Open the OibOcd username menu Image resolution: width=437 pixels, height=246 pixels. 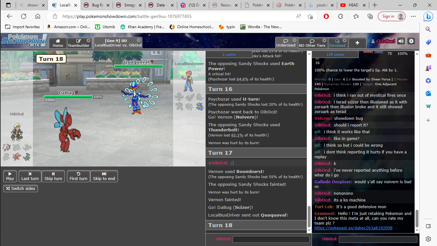pyautogui.click(x=383, y=41)
